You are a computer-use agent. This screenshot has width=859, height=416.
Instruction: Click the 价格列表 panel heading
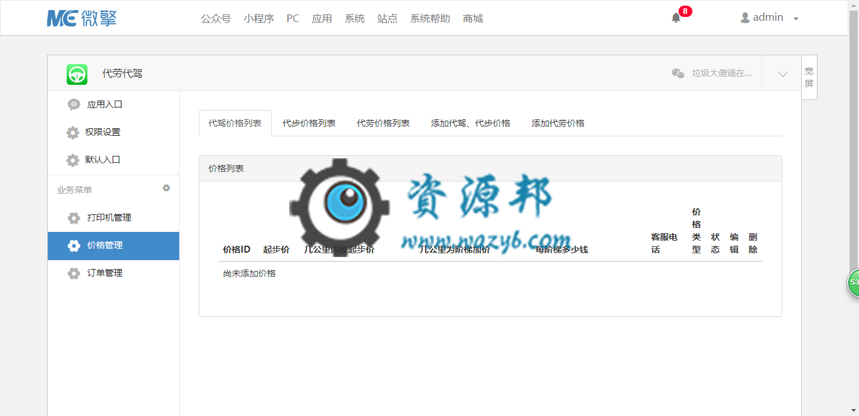click(x=226, y=168)
